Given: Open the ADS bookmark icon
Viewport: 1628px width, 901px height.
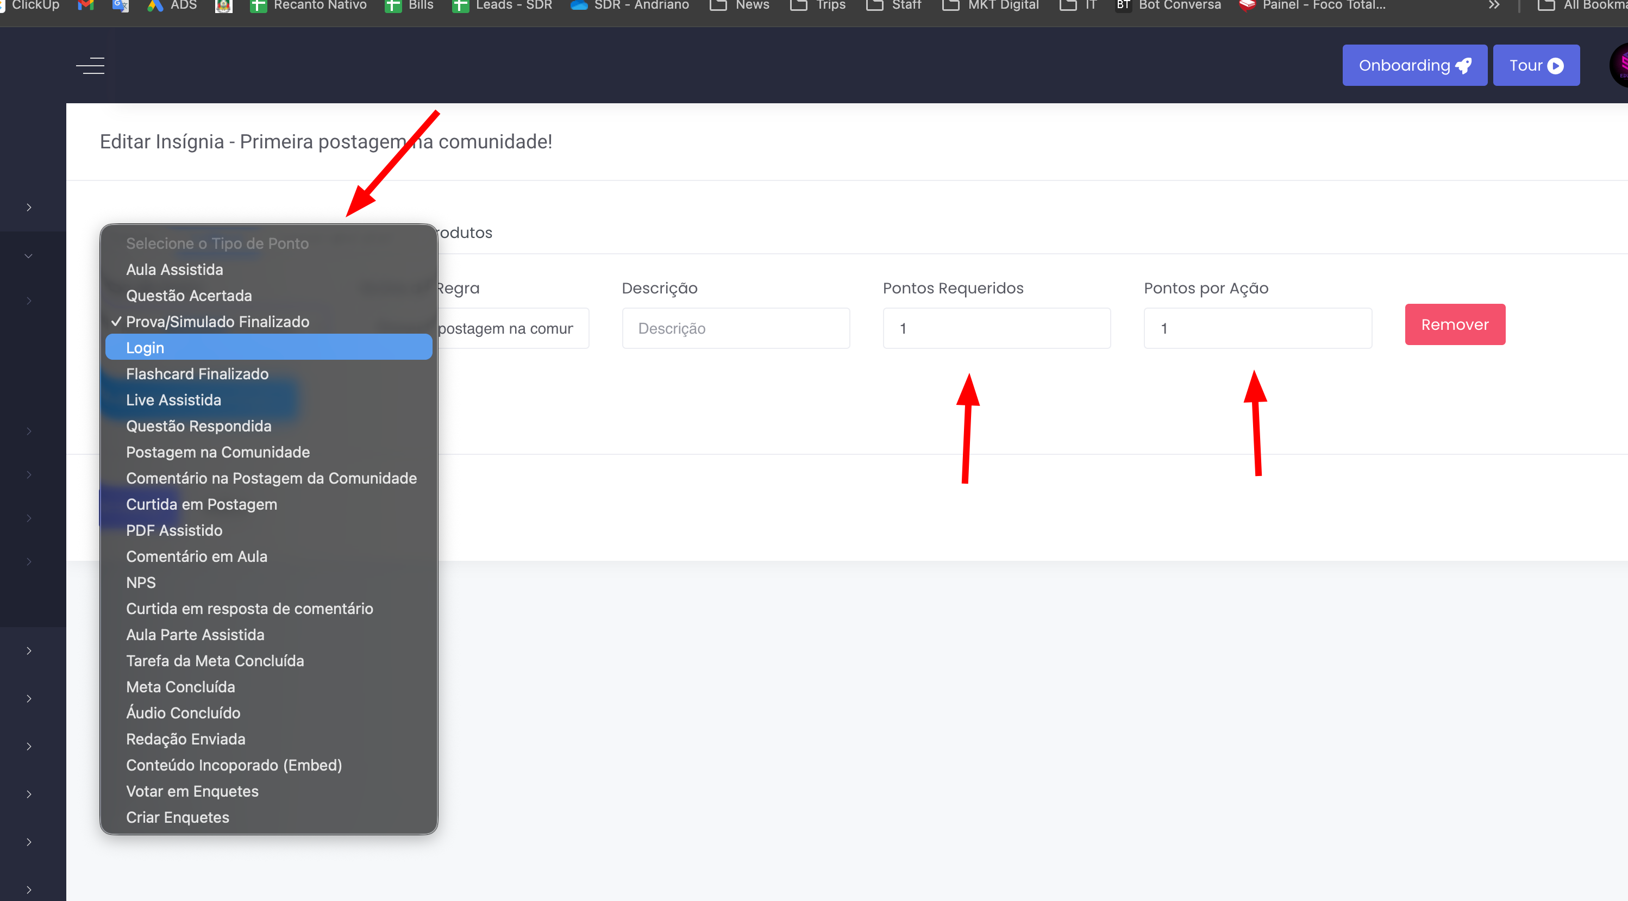Looking at the screenshot, I should [155, 5].
